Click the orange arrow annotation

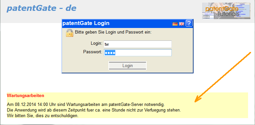pos(223,77)
